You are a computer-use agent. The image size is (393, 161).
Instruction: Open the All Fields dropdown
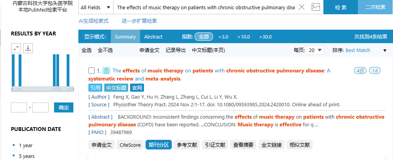[x=95, y=7]
